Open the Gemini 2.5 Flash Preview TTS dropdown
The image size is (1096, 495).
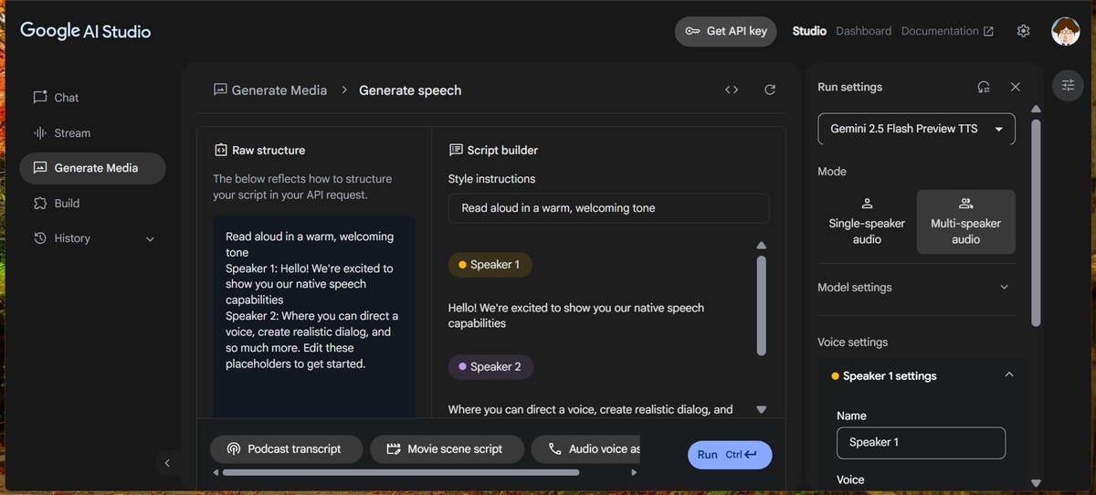[916, 129]
